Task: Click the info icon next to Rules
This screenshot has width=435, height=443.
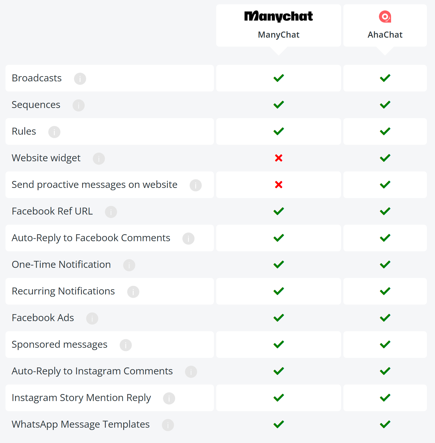Action: tap(54, 132)
